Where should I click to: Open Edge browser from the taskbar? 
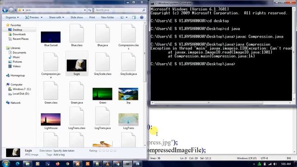(18, 164)
